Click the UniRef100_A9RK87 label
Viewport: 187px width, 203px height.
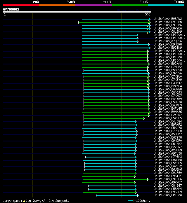click(x=168, y=183)
